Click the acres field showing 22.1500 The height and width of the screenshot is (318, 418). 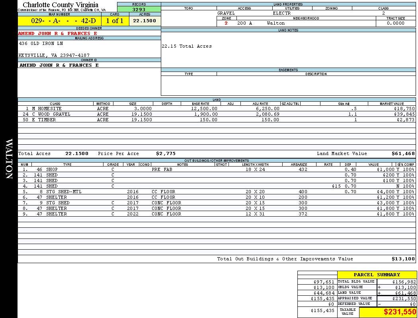click(145, 21)
